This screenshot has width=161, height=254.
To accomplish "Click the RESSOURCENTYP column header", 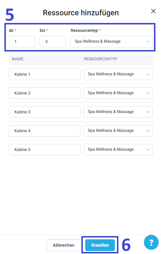I will pyautogui.click(x=100, y=59).
